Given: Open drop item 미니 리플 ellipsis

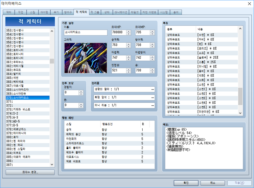Looking at the screenshot, I should point(152,105).
